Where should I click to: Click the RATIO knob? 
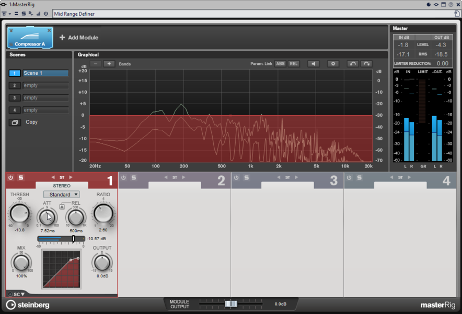pyautogui.click(x=103, y=214)
